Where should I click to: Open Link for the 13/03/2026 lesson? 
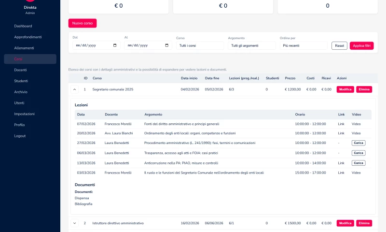[341, 163]
